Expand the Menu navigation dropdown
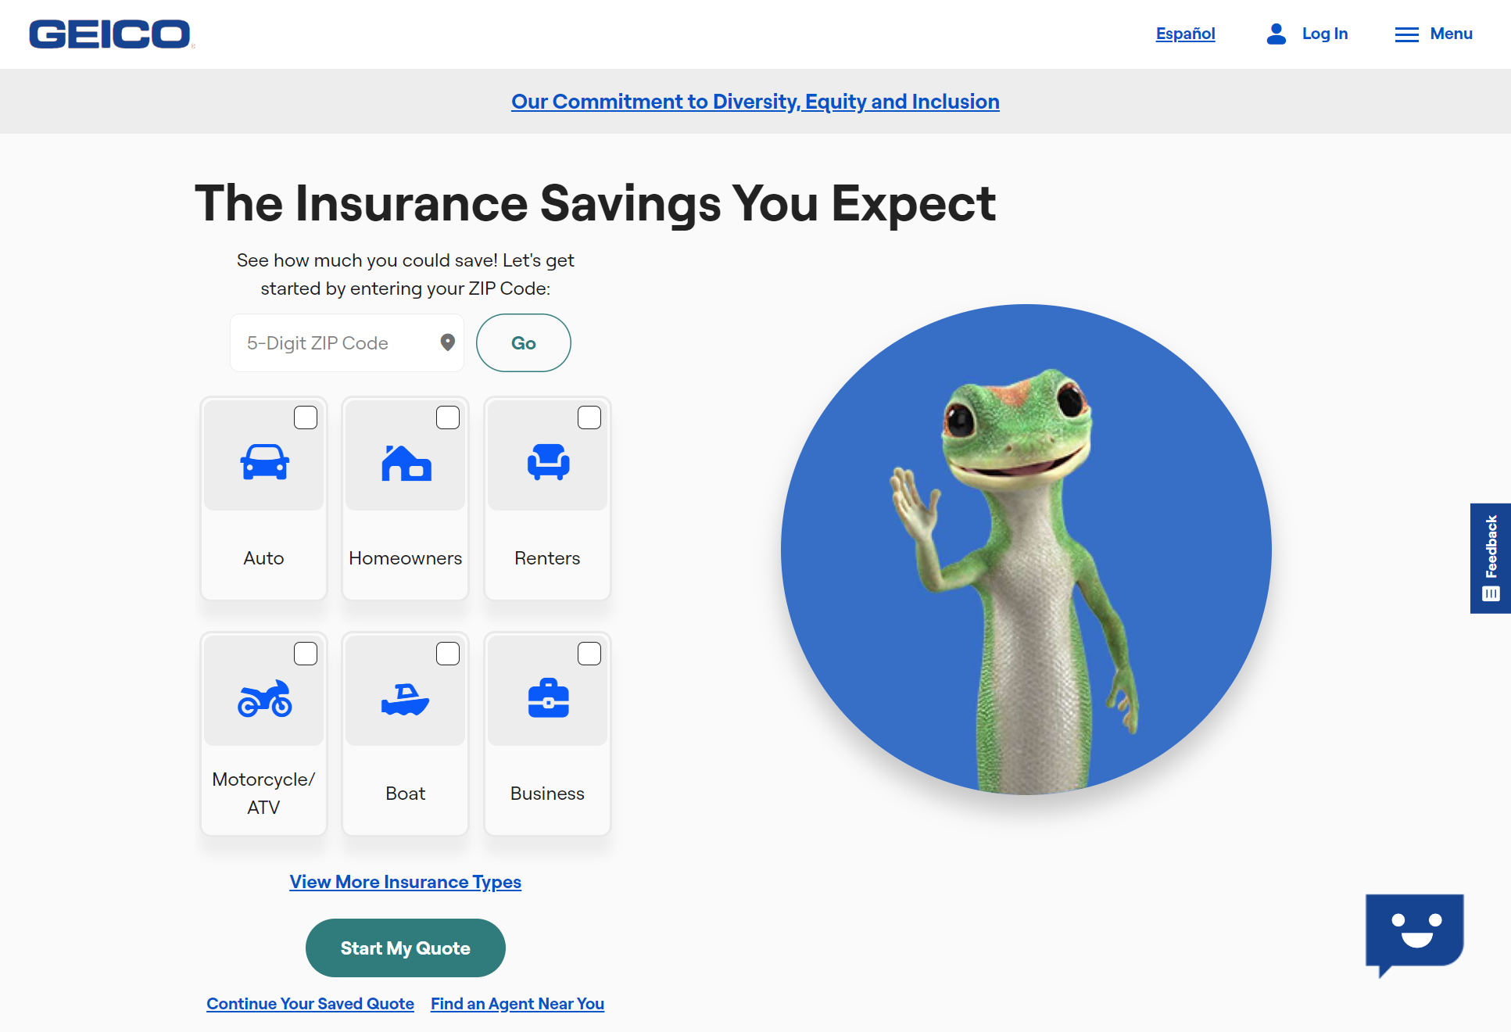The image size is (1511, 1032). tap(1432, 34)
